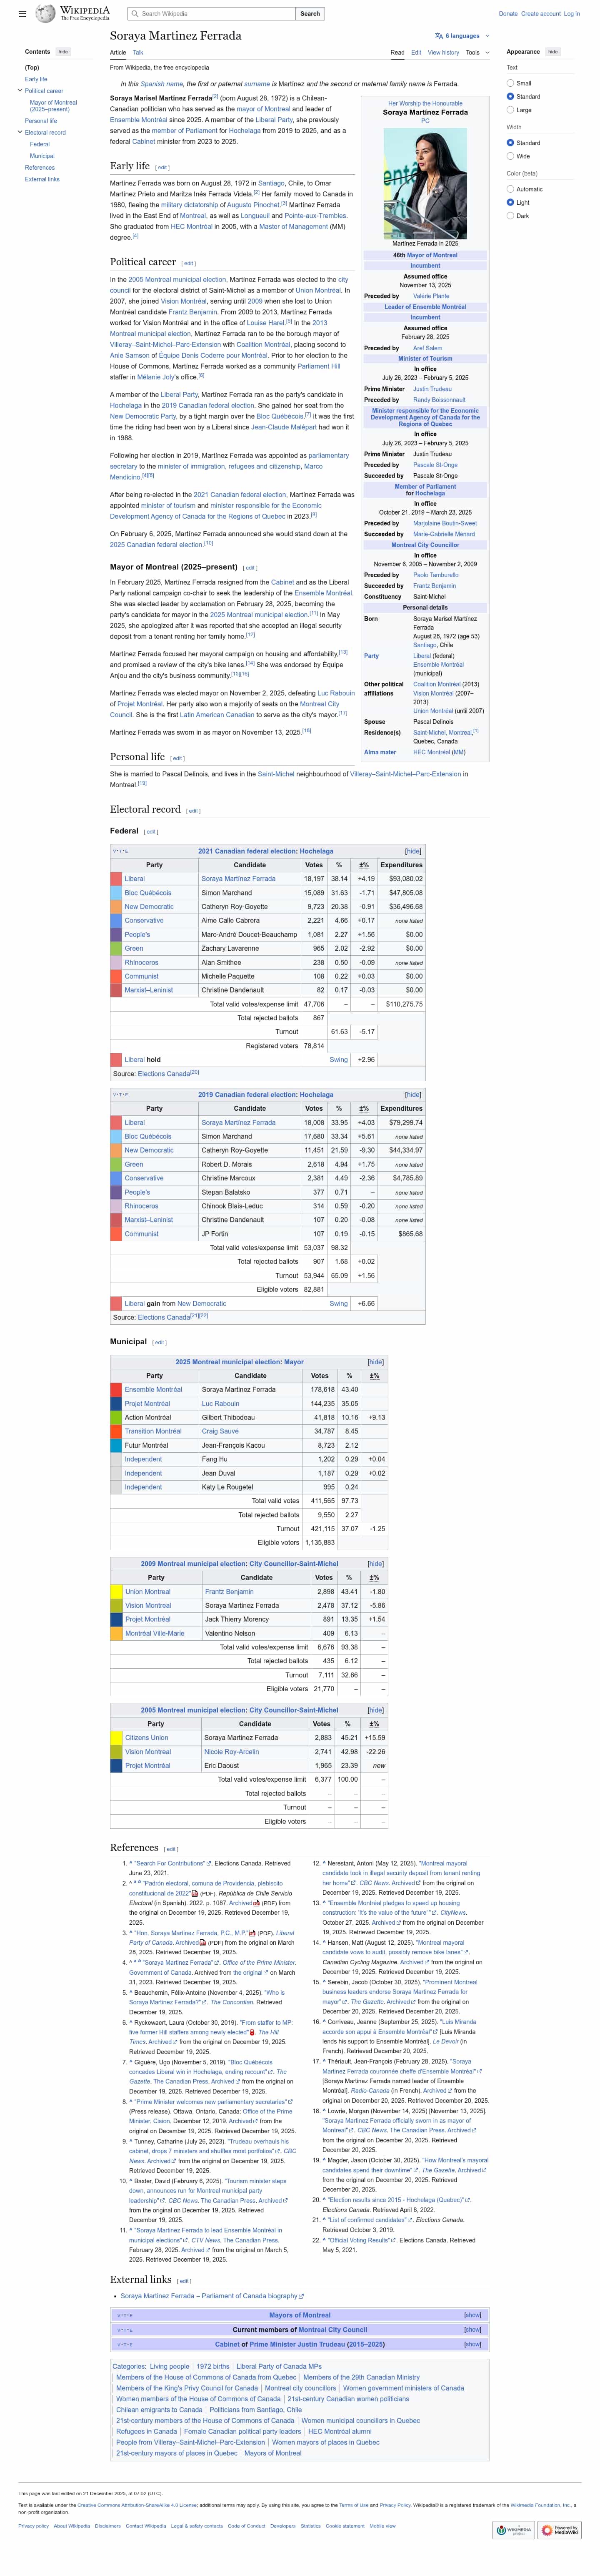
Task: Go to Federal in the contents sidebar
Action: tap(40, 144)
